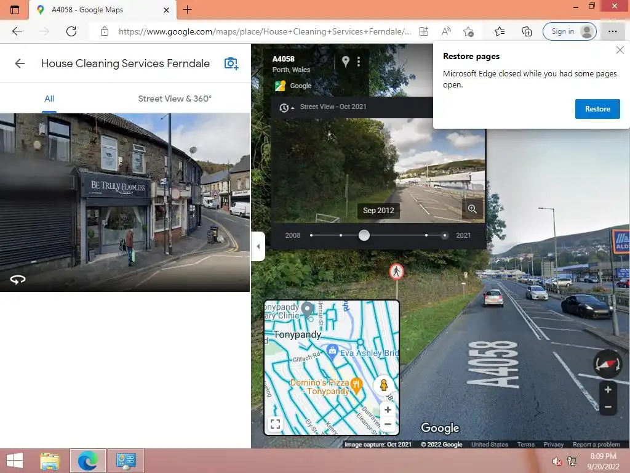This screenshot has height=473, width=630.
Task: Open Edge Settings and more menu
Action: coord(612,31)
